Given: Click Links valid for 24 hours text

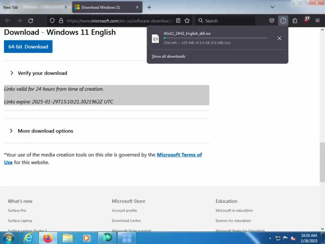Looking at the screenshot, I should [x=54, y=89].
